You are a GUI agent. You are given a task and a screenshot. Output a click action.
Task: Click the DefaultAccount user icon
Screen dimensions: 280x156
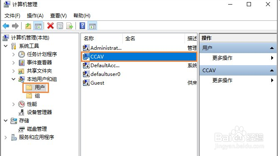click(86, 66)
